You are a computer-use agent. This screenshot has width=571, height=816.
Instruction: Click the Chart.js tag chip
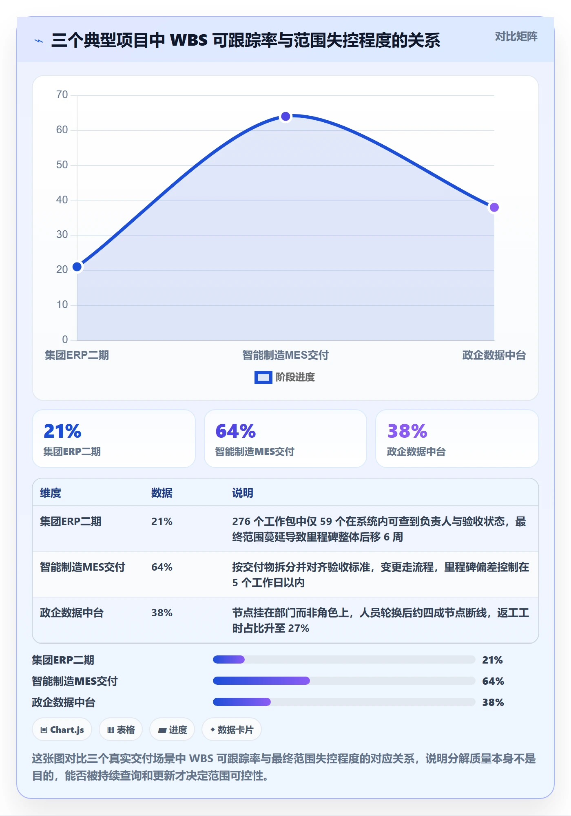[62, 730]
